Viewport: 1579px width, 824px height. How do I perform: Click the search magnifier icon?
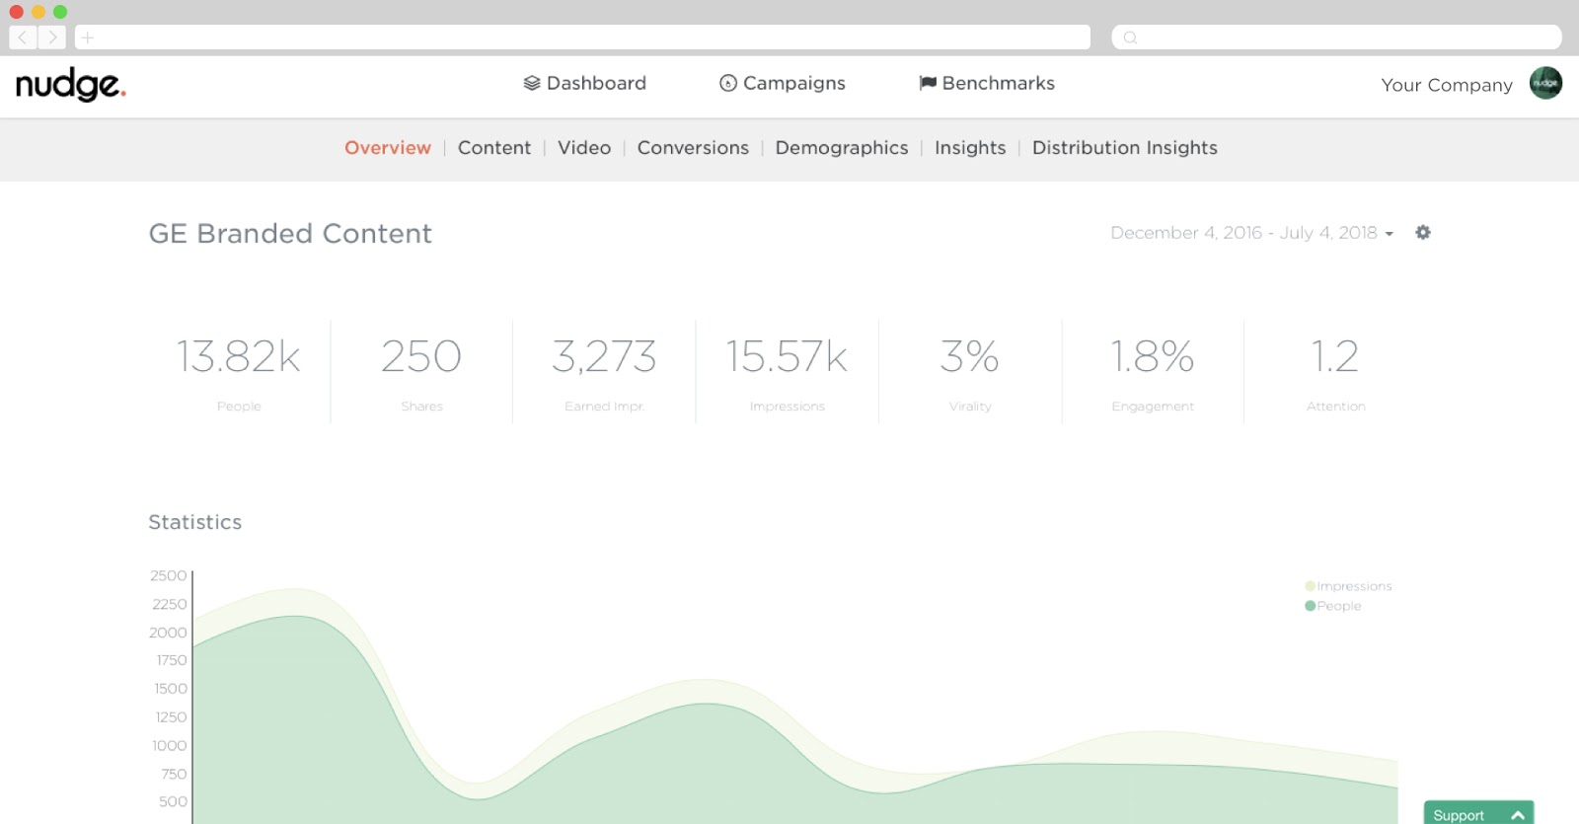coord(1128,37)
